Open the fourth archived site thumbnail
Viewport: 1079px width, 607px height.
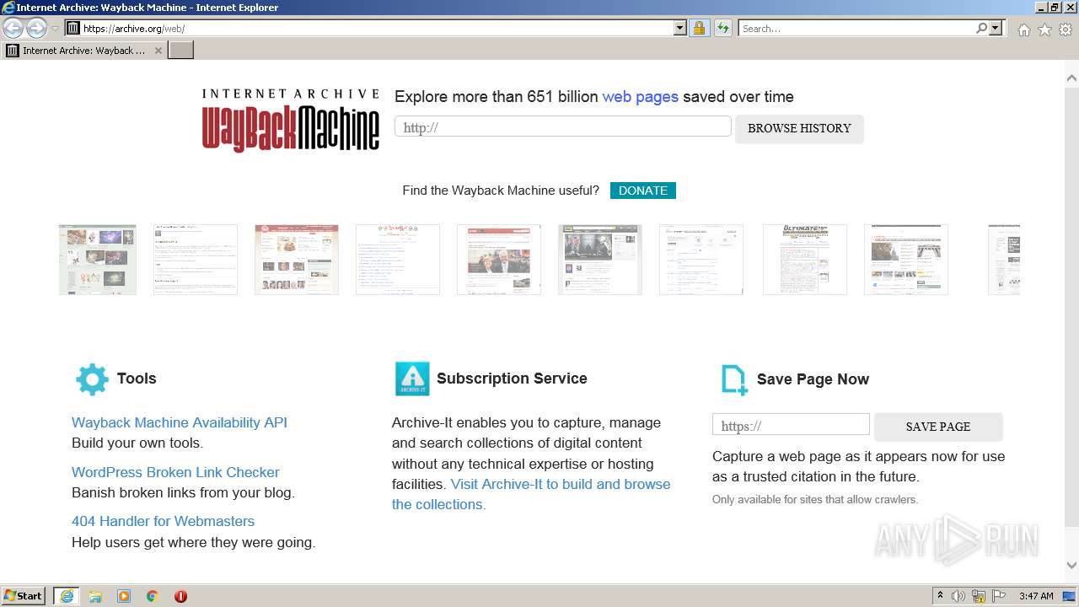(398, 260)
